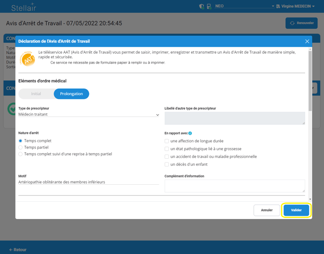The image size is (324, 254).
Task: Tick accident de travail ou maladie professionnelle
Action: [167, 156]
